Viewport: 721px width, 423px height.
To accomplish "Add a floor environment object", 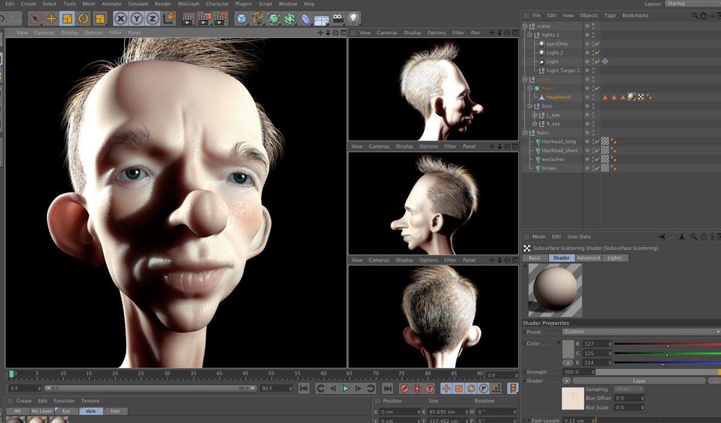I will (x=322, y=19).
